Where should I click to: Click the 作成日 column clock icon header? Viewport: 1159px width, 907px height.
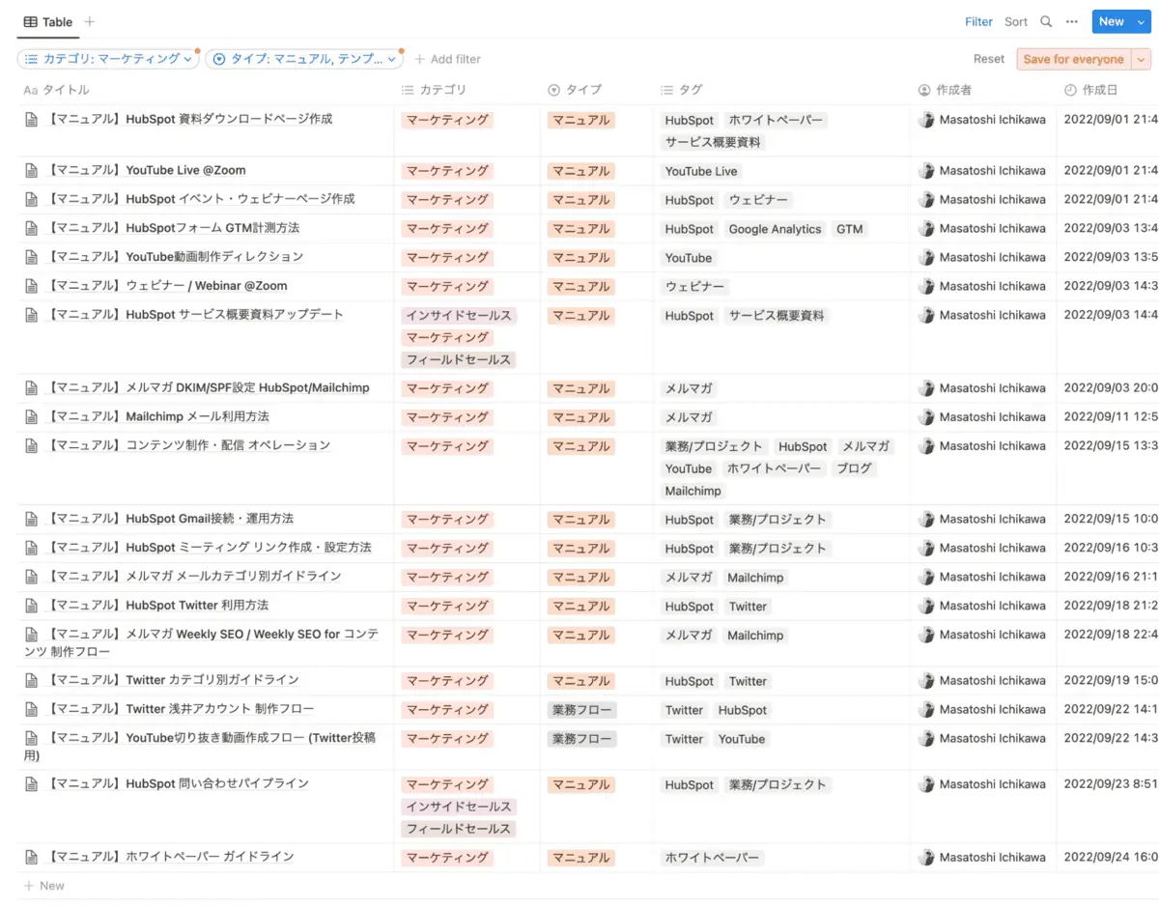1070,90
